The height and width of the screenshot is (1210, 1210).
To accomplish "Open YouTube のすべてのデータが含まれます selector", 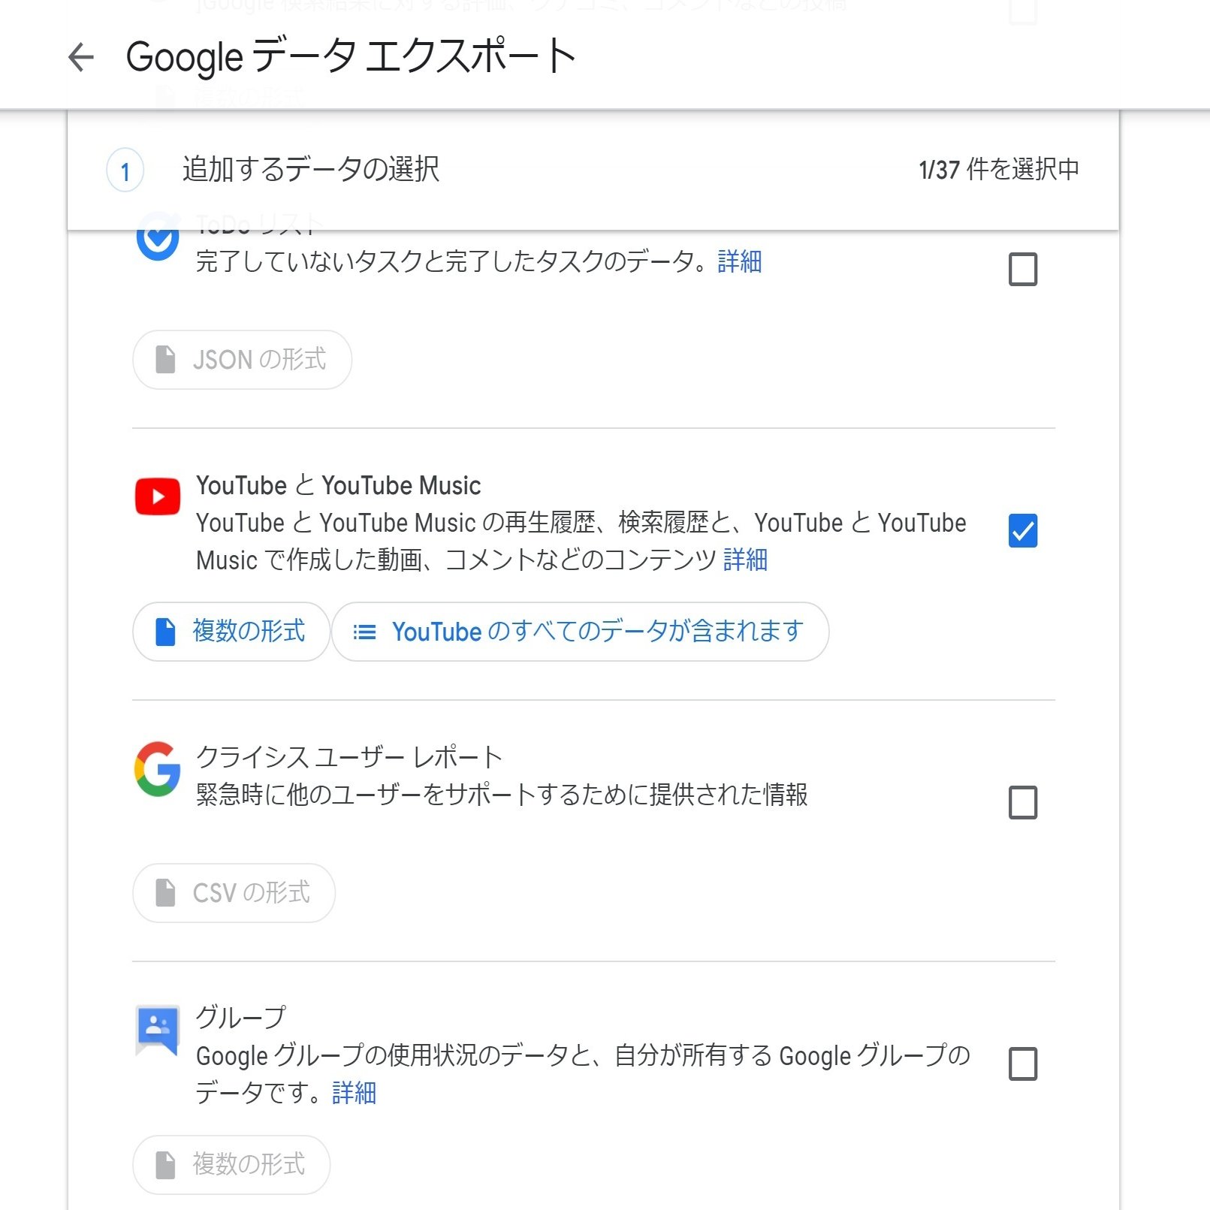I will (x=580, y=632).
